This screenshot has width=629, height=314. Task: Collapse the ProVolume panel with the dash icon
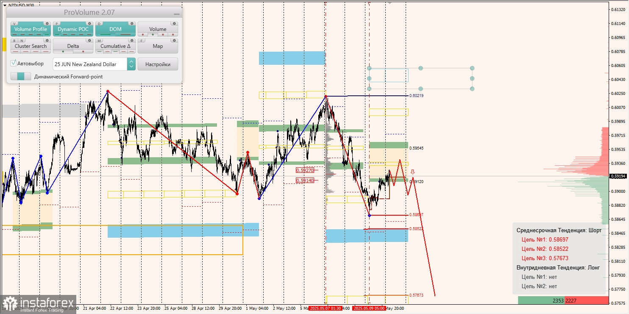(x=177, y=14)
